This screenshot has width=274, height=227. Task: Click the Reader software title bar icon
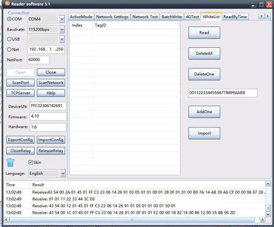pos(7,3)
